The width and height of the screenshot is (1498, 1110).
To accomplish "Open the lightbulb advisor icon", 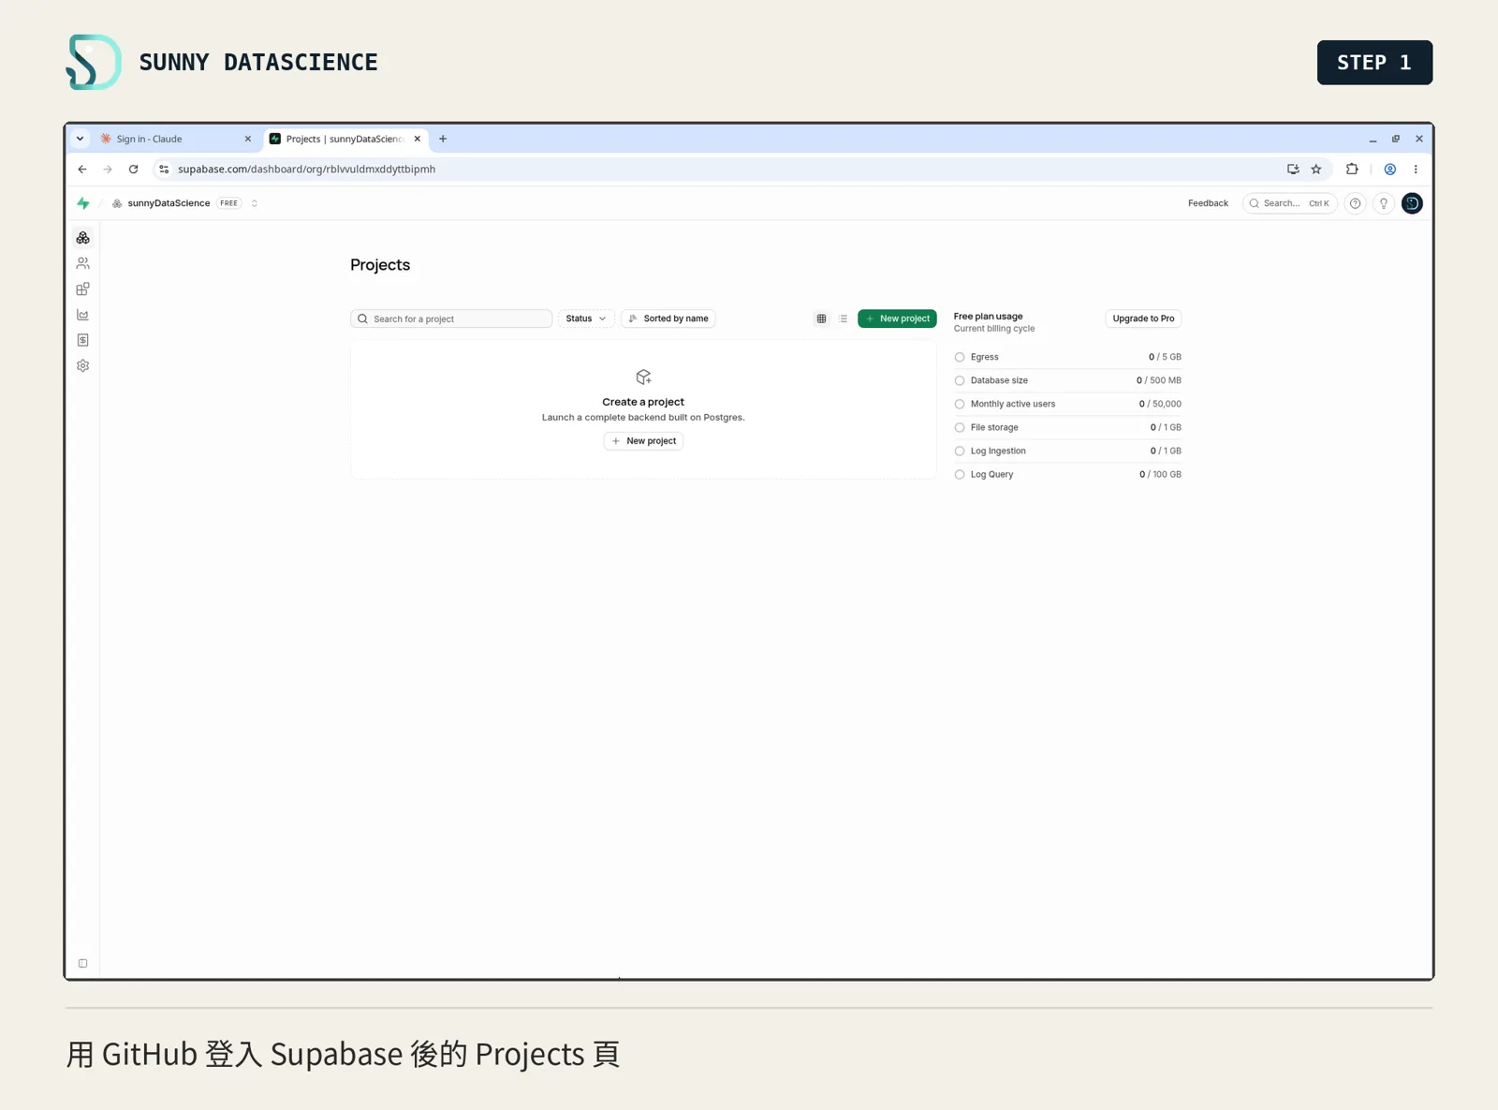I will pos(1384,203).
